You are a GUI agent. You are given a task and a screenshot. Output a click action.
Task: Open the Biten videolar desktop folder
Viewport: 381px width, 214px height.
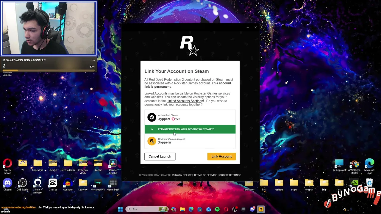[68, 166]
